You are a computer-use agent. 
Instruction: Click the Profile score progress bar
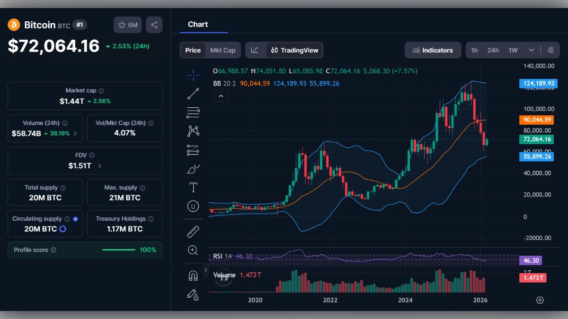(119, 250)
